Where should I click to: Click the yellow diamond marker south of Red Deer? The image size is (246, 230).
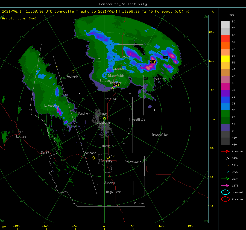pos(112,89)
